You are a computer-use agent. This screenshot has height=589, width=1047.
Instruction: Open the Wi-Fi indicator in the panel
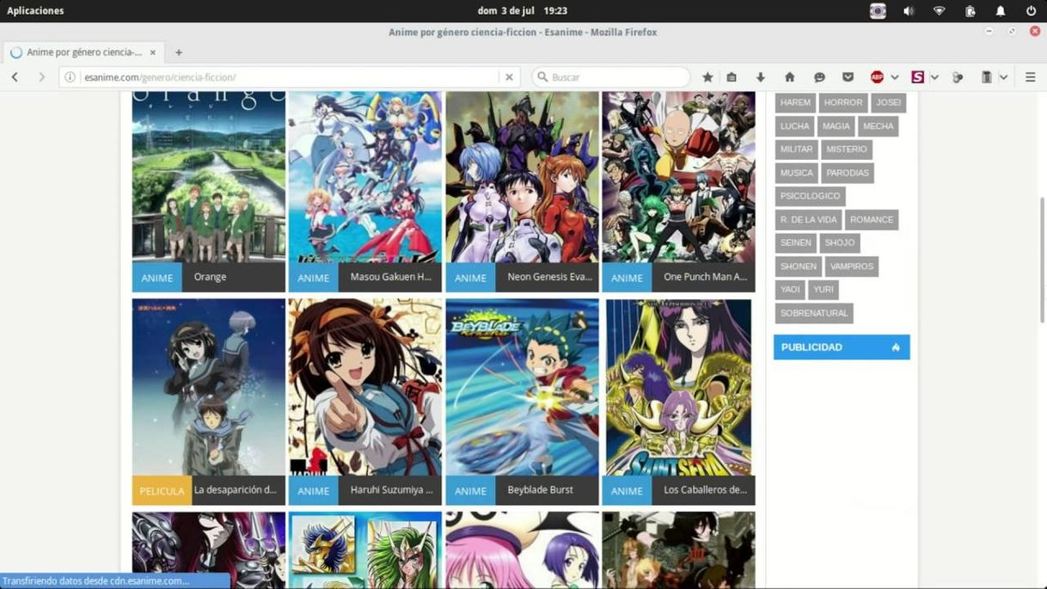pos(939,11)
